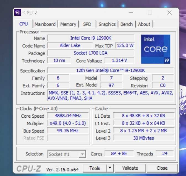This screenshot has width=186, height=176.
Task: Open the Socket #1 selection dropdown
Action: 67,154
